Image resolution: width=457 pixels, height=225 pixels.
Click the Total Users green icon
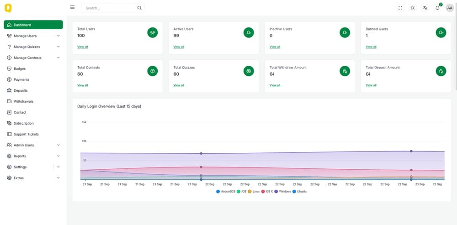click(153, 32)
